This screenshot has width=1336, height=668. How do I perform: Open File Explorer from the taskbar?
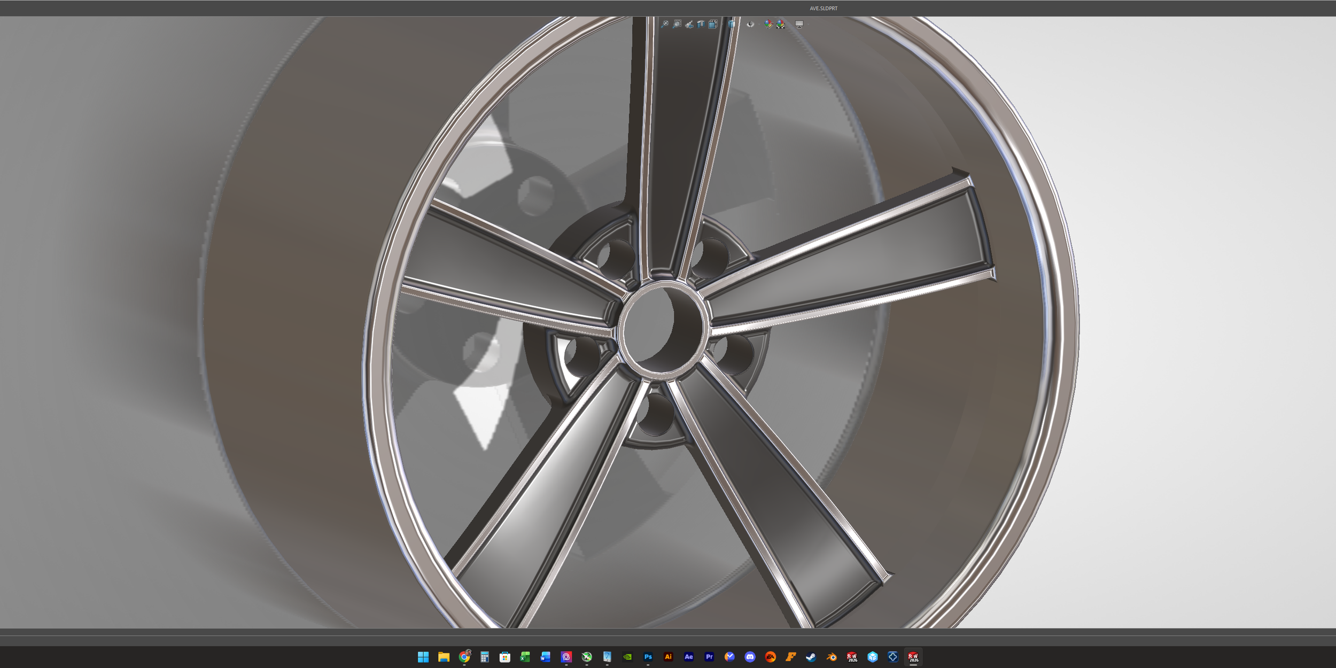[444, 657]
